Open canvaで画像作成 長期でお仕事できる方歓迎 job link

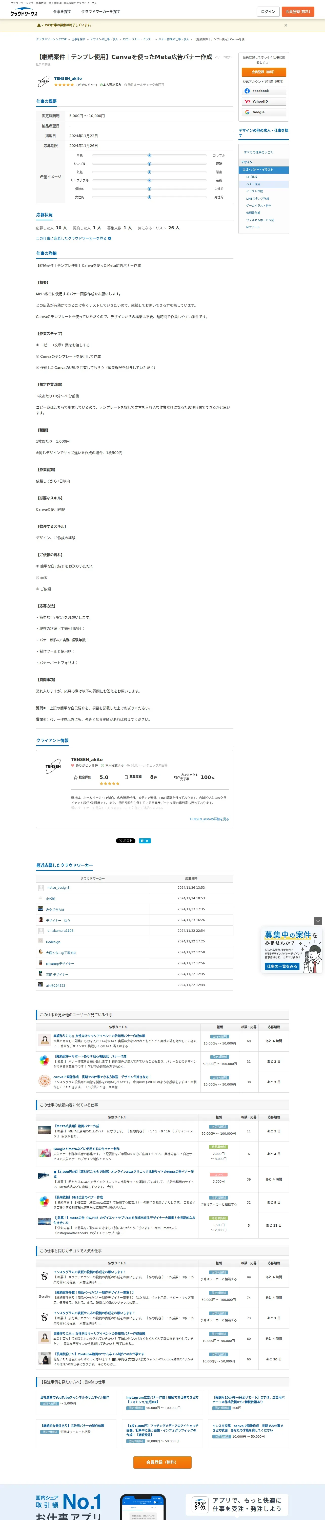102,1077
